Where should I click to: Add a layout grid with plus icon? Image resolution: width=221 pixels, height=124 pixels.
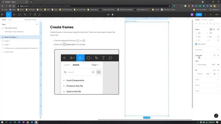coord(218,55)
